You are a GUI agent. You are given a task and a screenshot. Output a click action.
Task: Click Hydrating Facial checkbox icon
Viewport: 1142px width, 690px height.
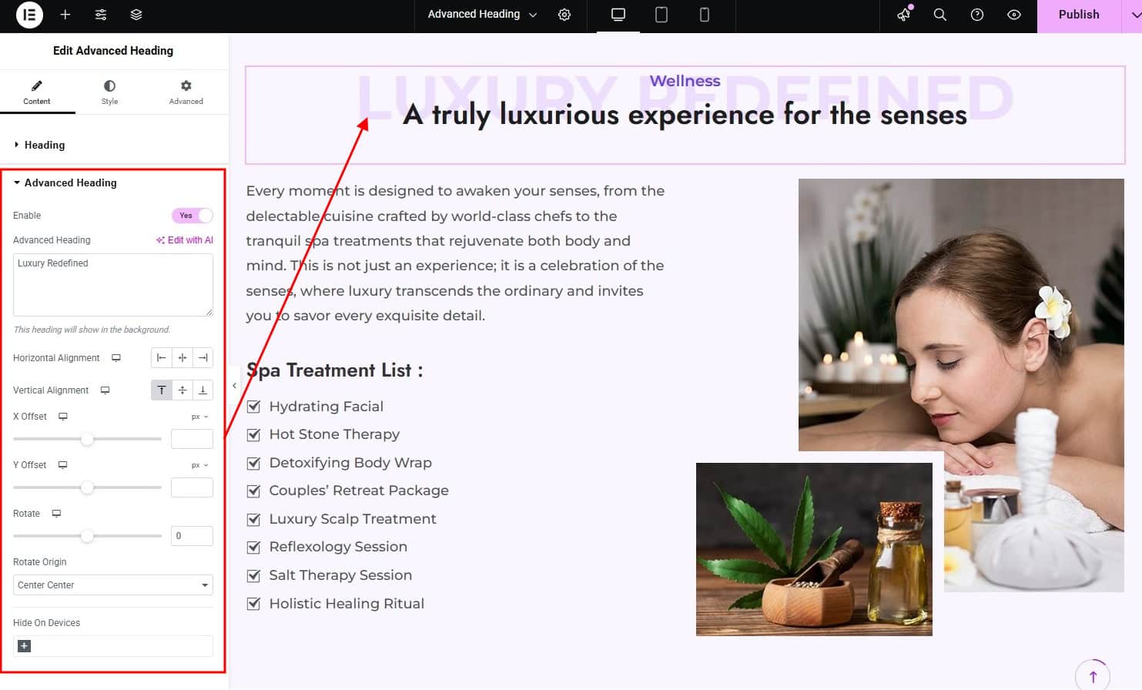tap(253, 407)
